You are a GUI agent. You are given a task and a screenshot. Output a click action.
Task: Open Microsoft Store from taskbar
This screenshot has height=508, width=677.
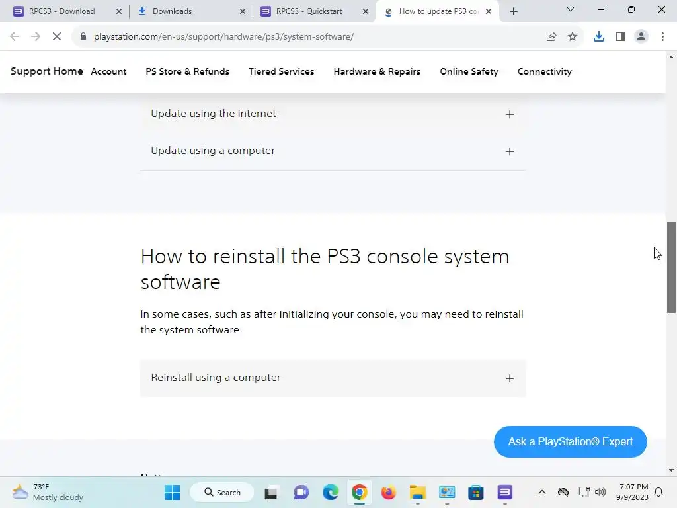476,492
